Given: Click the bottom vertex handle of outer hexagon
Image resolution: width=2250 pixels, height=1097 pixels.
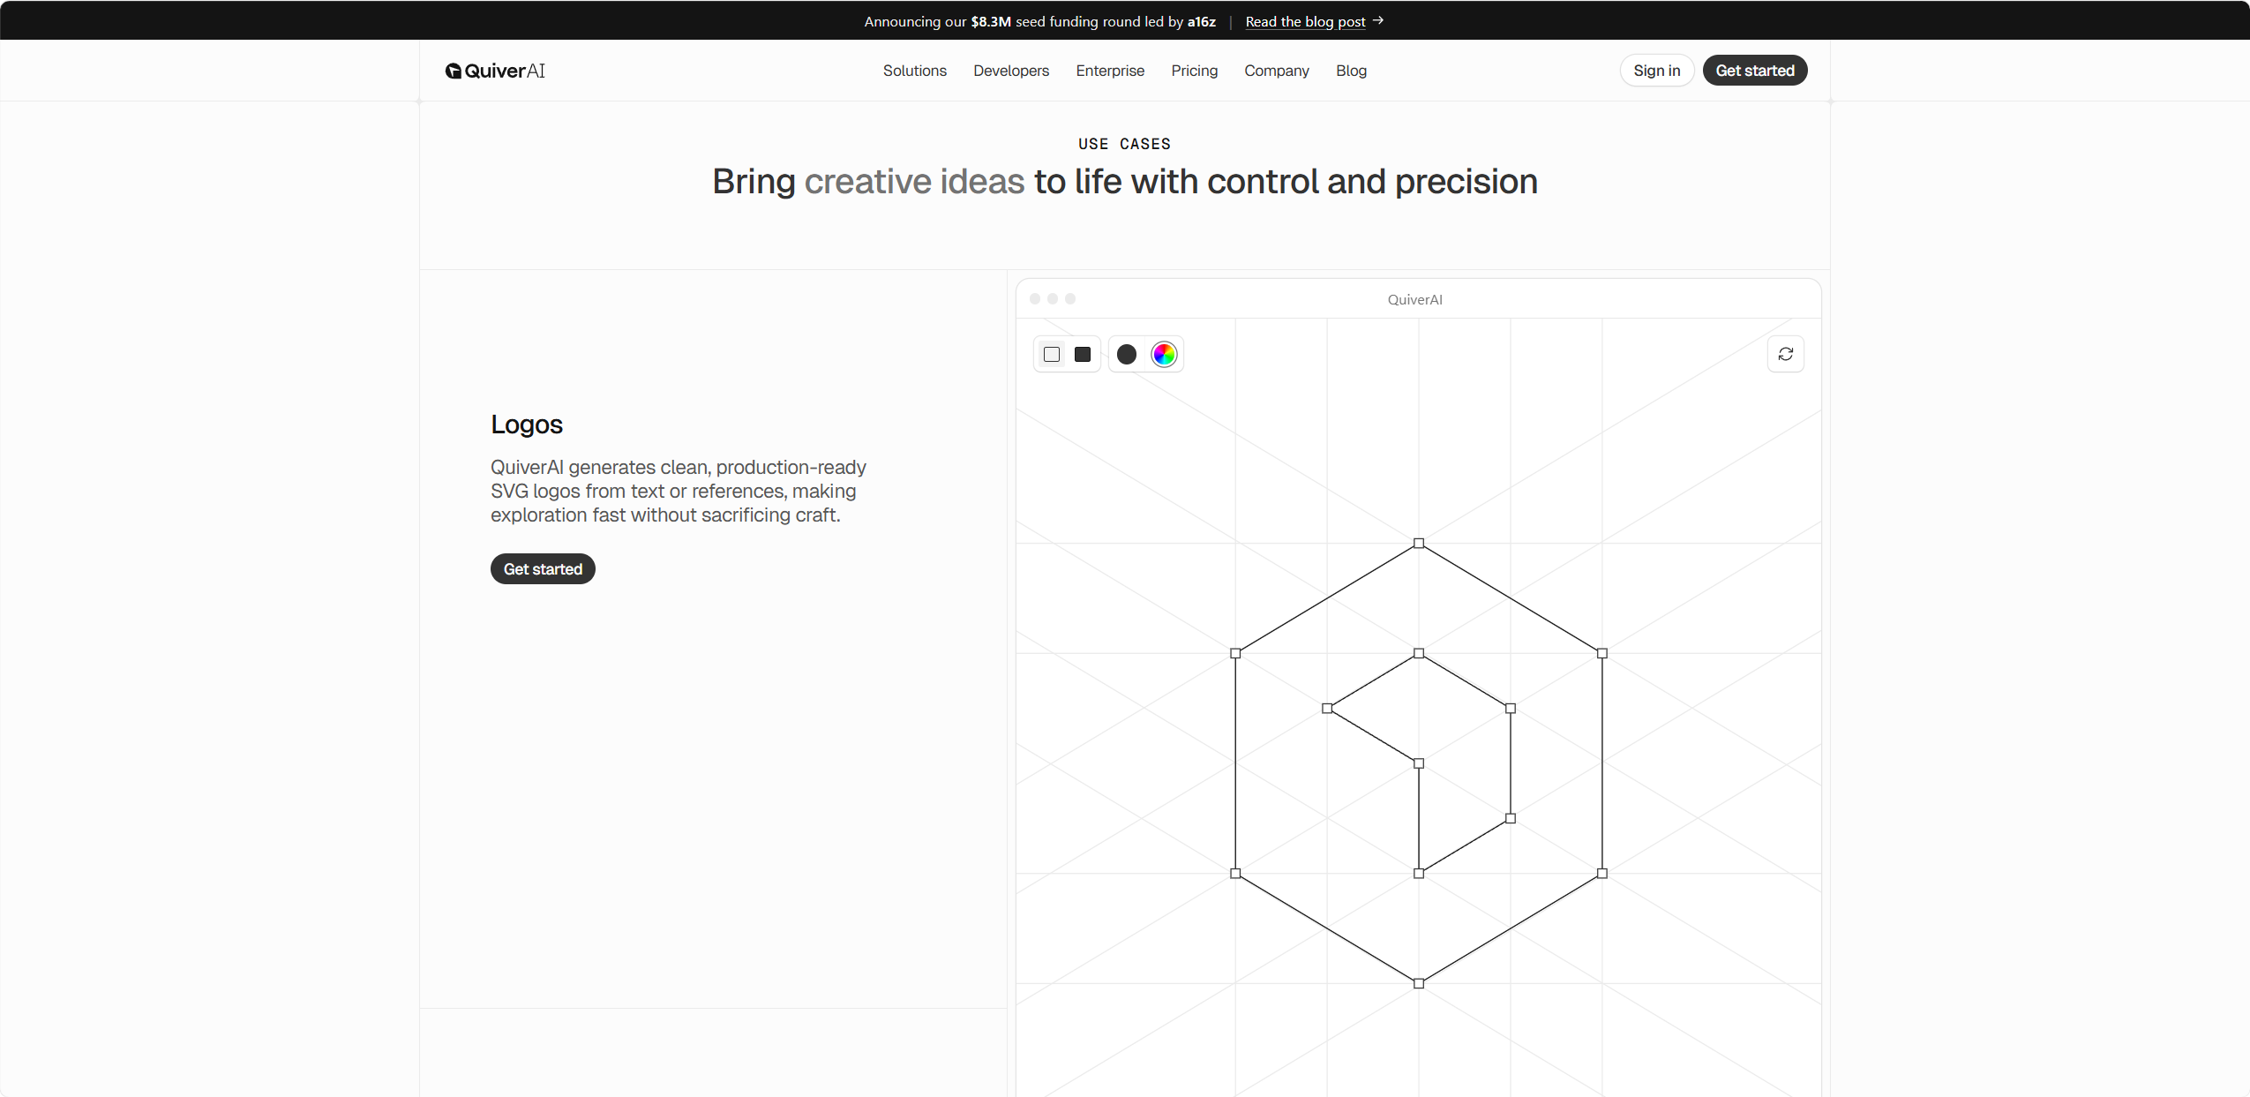Looking at the screenshot, I should 1419,983.
